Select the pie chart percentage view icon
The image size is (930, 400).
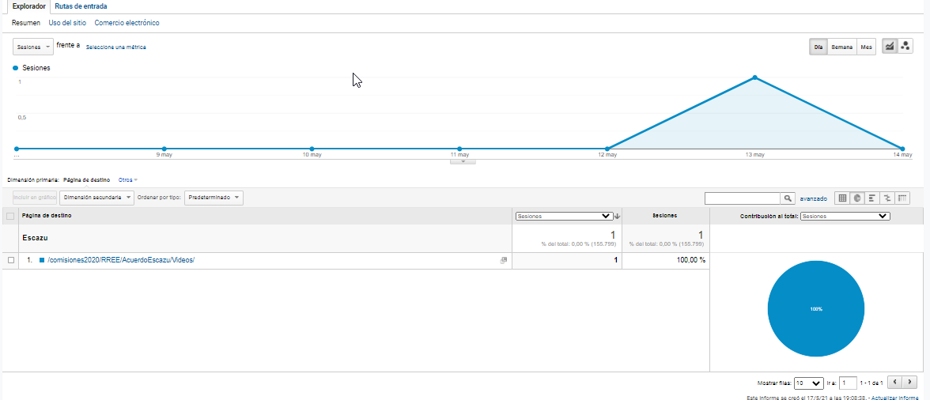857,198
